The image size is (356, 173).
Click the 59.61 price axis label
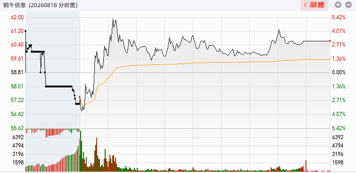(x=17, y=59)
